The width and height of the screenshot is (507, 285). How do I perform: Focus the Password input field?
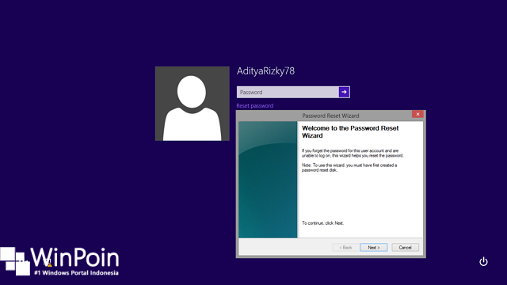point(288,92)
